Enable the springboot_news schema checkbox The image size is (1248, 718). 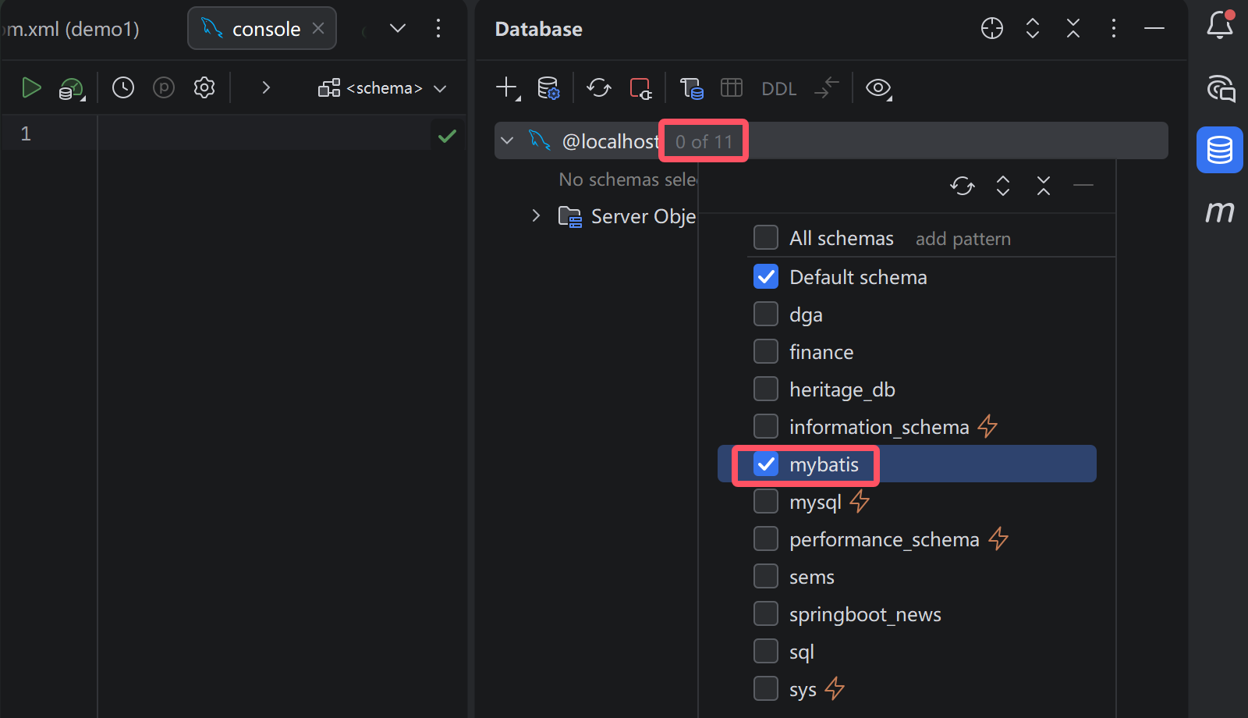click(766, 614)
